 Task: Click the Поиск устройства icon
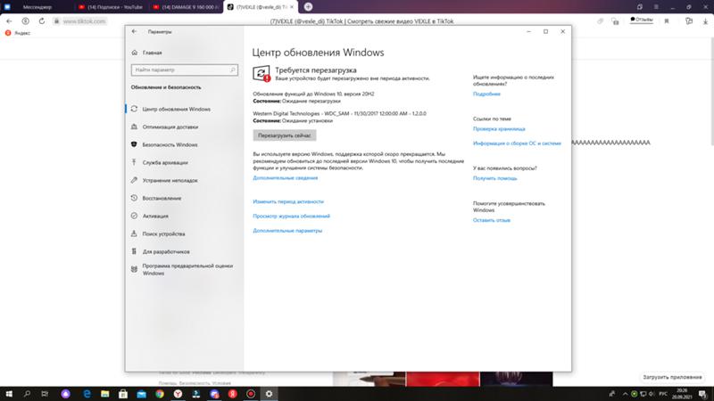tap(134, 233)
